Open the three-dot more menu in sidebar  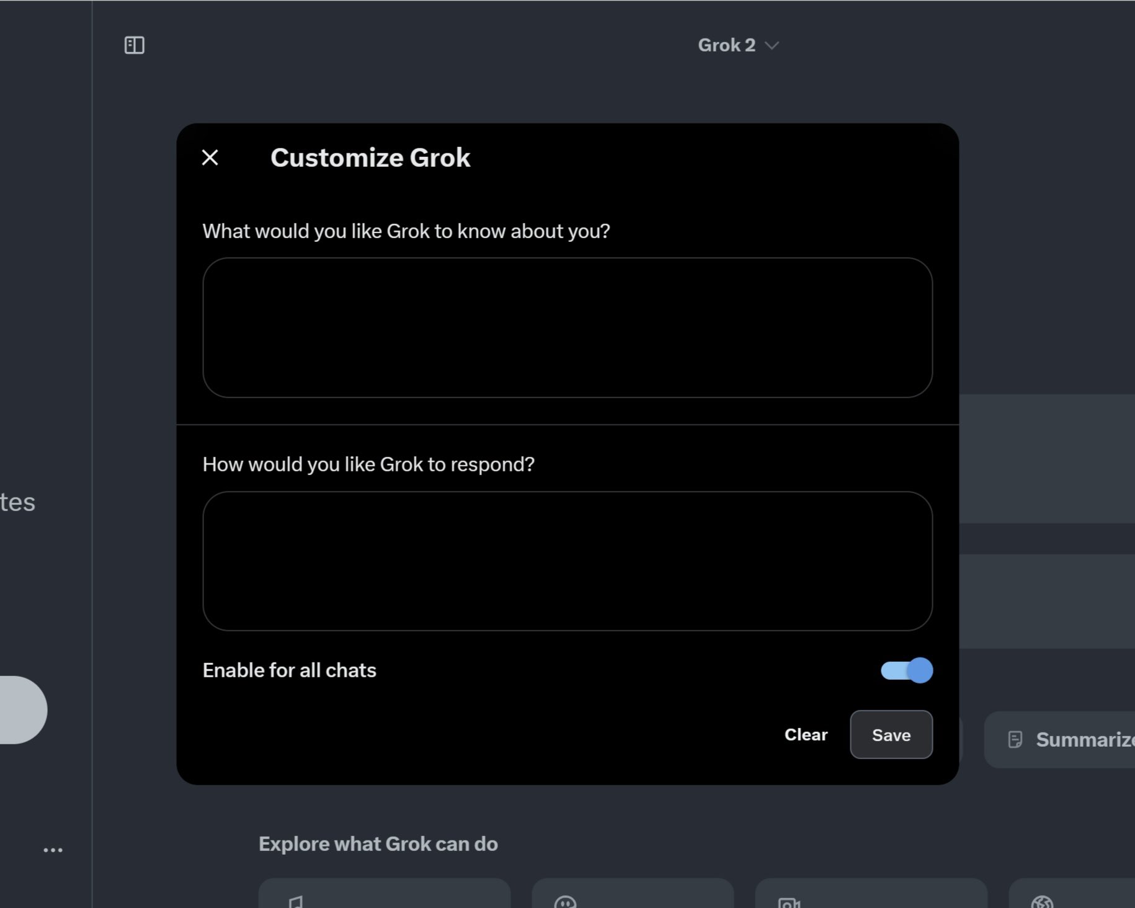[53, 850]
